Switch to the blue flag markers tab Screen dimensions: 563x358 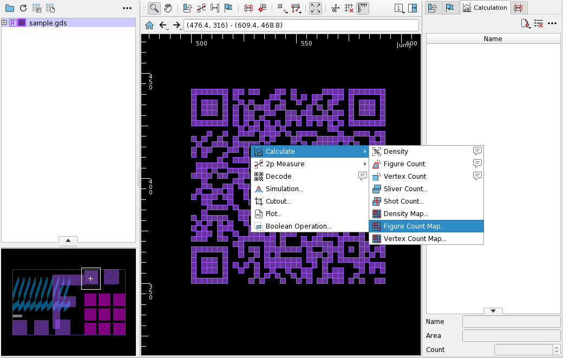coord(450,8)
